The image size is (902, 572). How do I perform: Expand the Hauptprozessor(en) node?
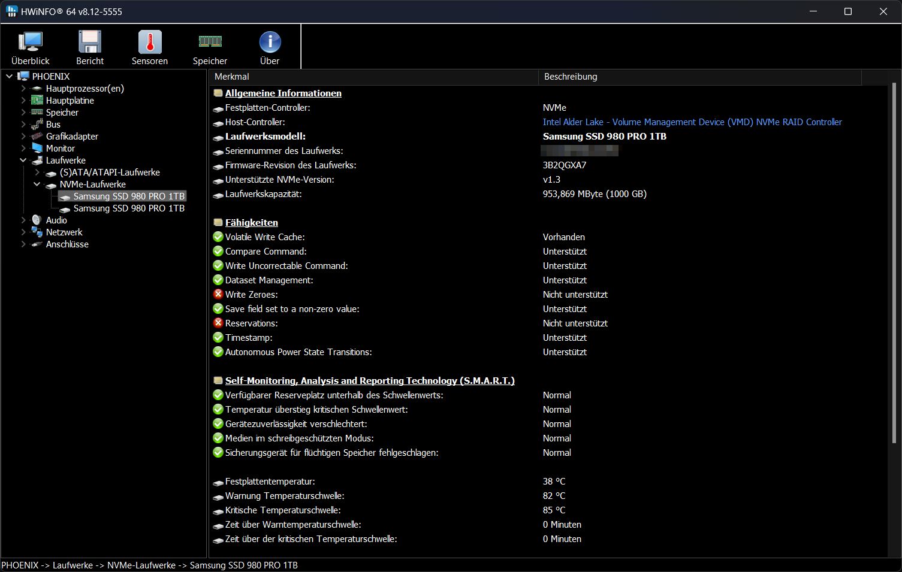23,88
